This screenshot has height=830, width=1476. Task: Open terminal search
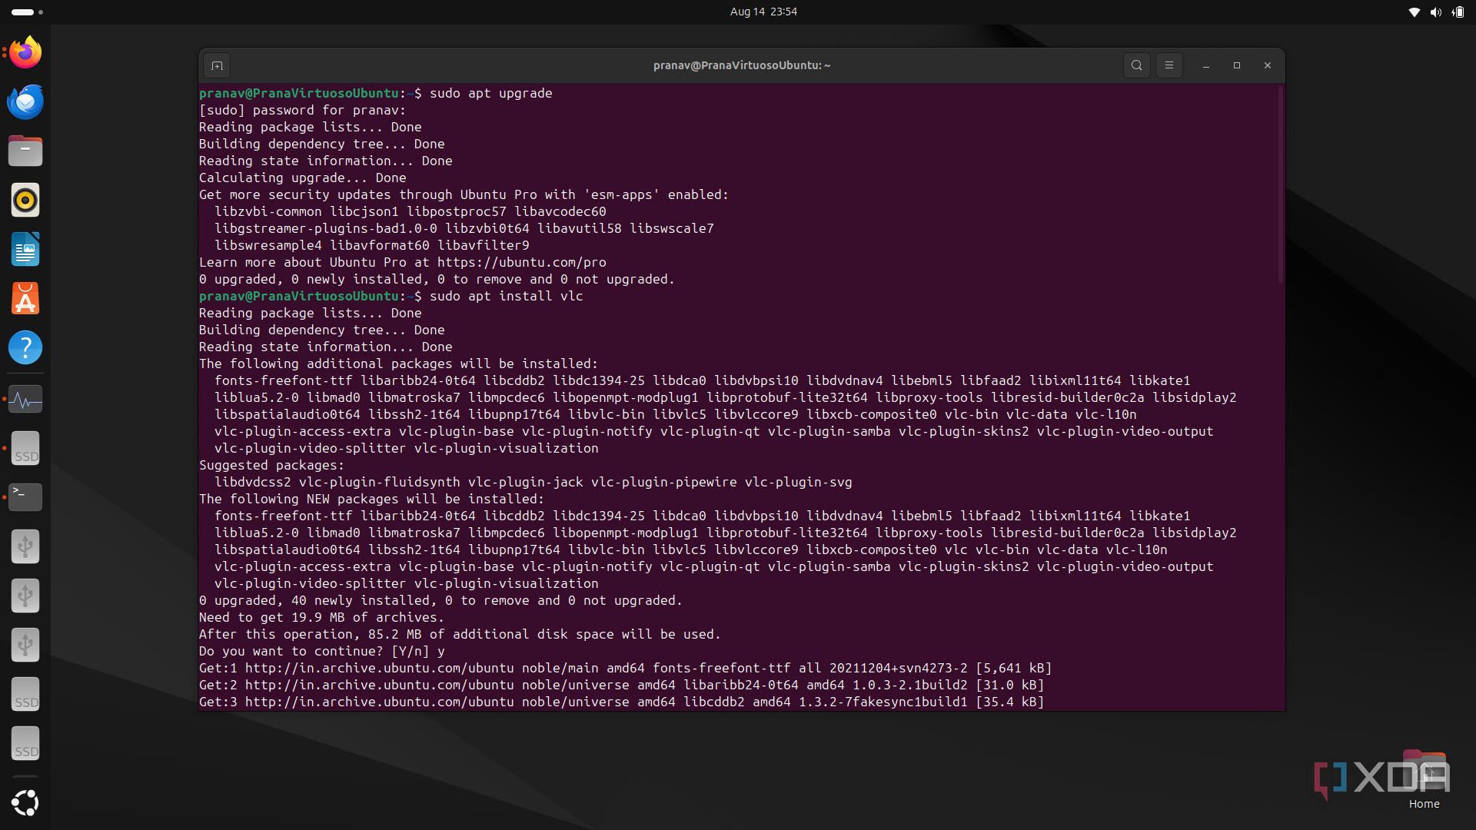coord(1136,65)
